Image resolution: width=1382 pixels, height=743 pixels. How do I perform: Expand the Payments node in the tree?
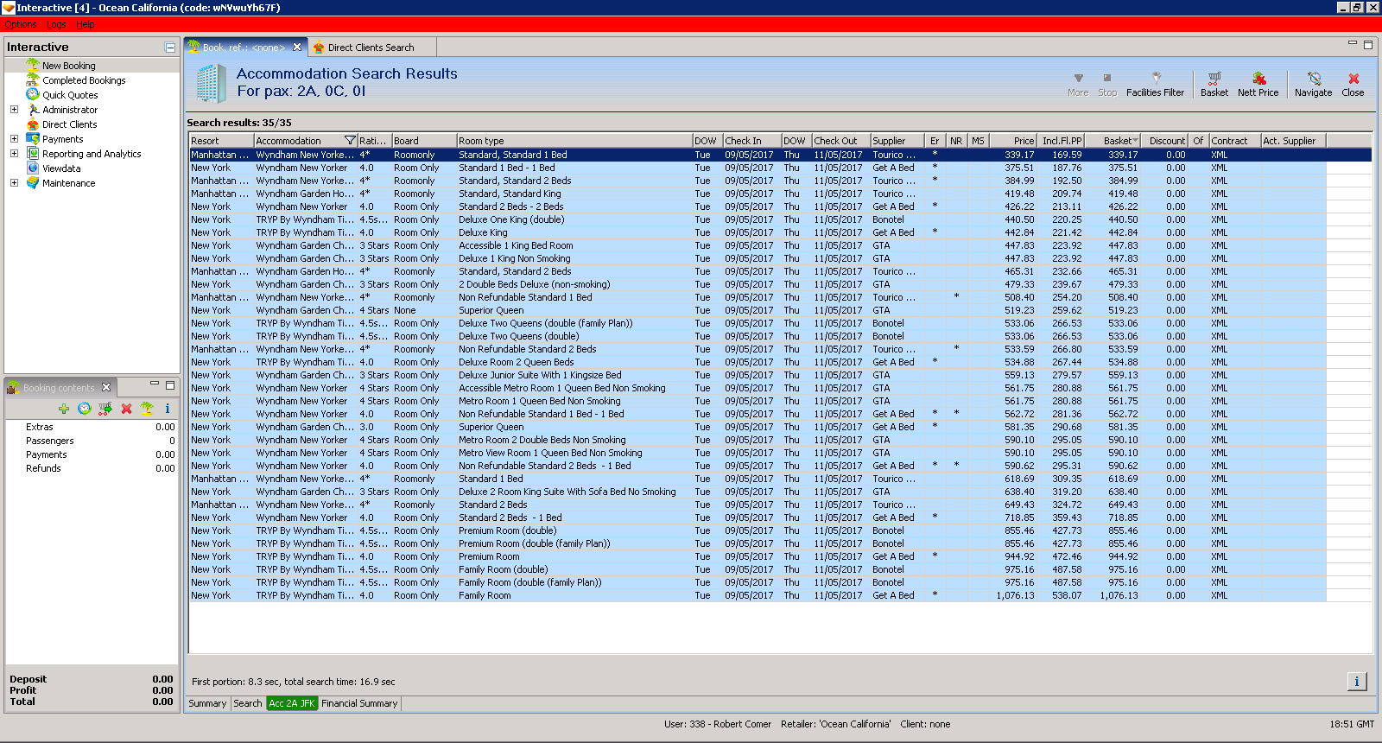pyautogui.click(x=14, y=139)
